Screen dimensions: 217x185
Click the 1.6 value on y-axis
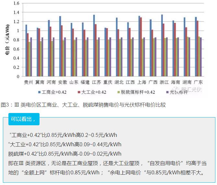click(16, 3)
